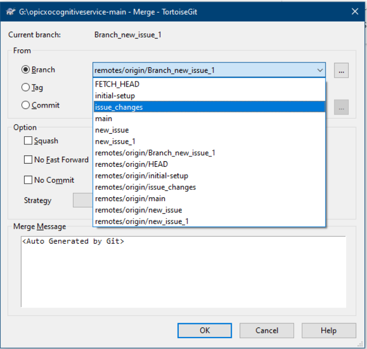Pick remotes/origin/new_issue_1 at list bottom
The image size is (367, 349).
click(209, 221)
